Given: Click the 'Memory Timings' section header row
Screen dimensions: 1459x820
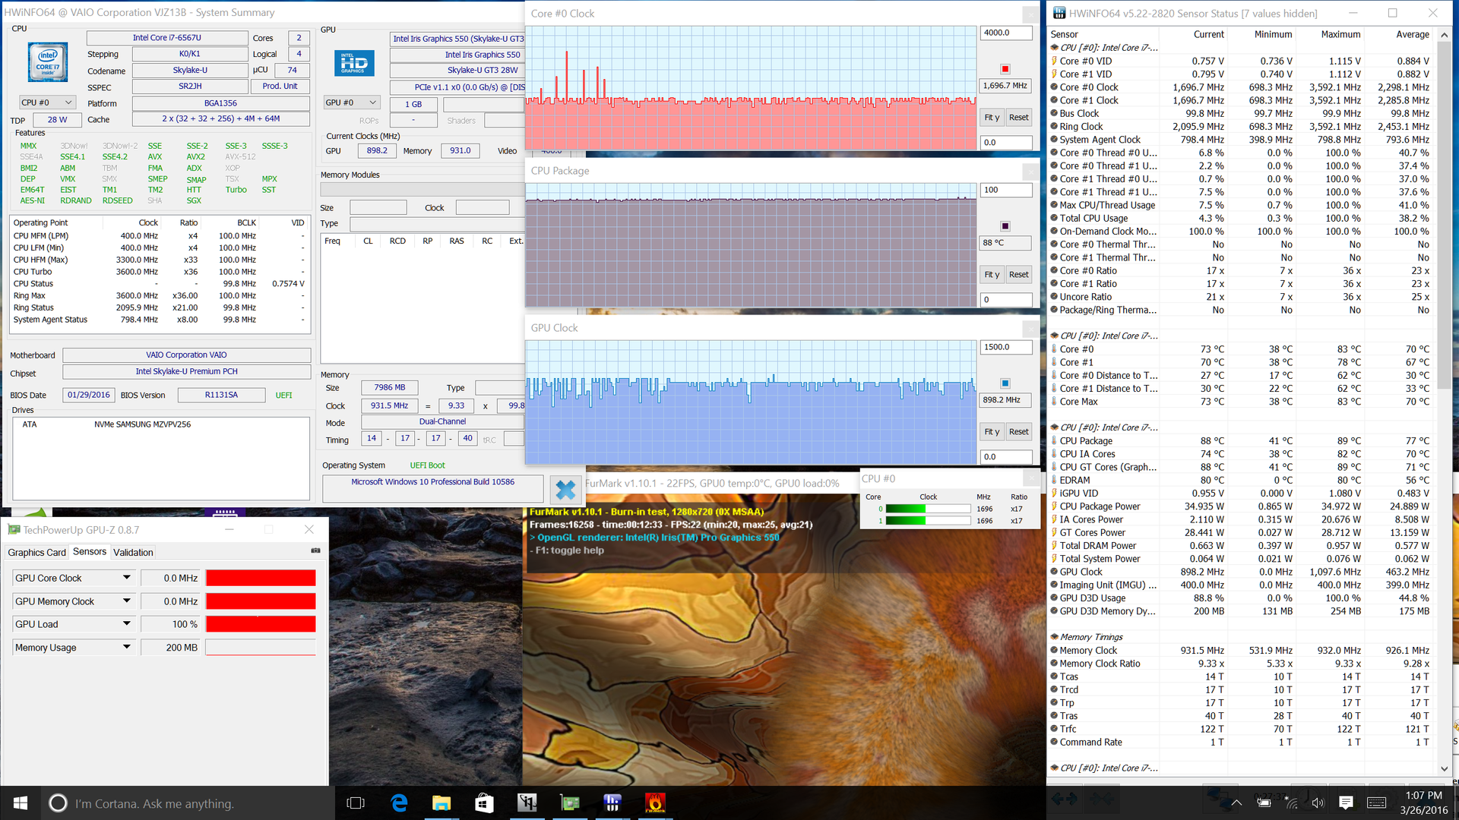Looking at the screenshot, I should 1240,637.
